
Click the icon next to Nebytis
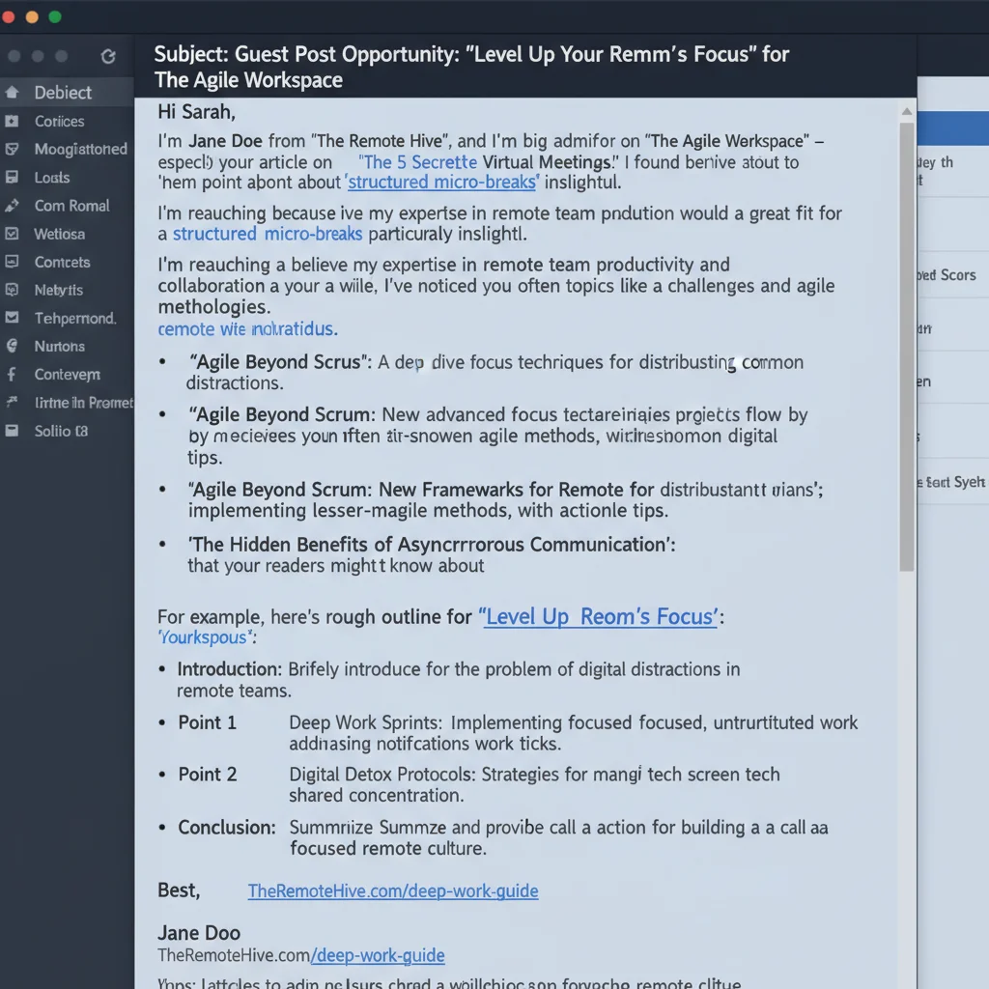click(12, 290)
